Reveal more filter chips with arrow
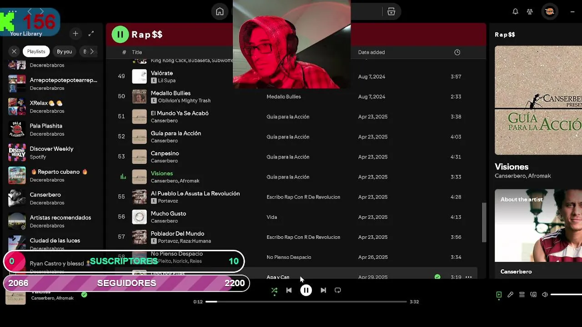 pyautogui.click(x=92, y=51)
